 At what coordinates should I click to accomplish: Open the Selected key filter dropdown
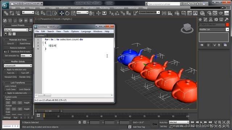179,122
